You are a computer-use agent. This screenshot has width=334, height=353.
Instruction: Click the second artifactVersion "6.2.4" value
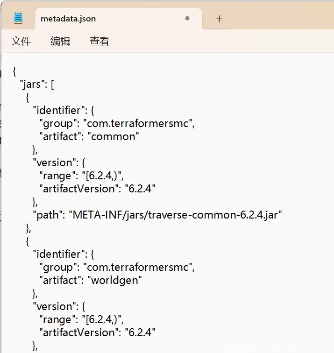[140, 332]
